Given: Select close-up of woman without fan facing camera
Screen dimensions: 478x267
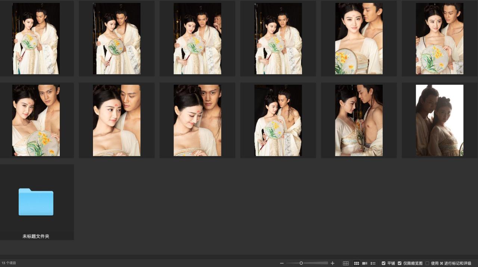Looking at the screenshot, I should pyautogui.click(x=117, y=120).
